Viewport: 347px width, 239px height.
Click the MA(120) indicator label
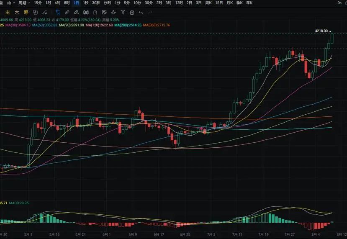point(99,25)
